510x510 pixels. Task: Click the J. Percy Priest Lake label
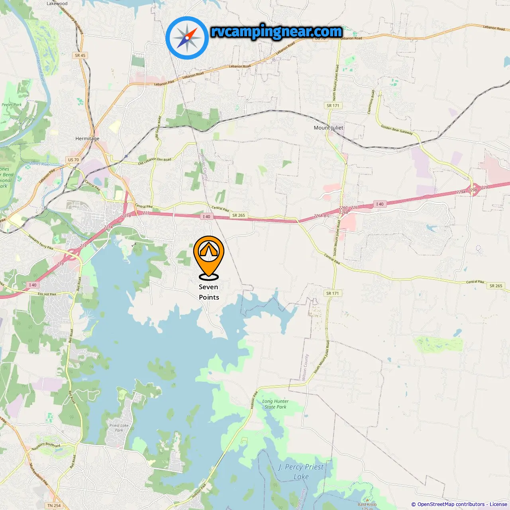coord(301,472)
